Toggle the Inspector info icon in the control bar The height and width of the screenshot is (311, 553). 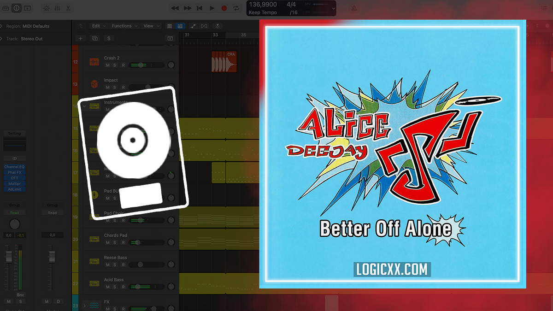[17, 8]
